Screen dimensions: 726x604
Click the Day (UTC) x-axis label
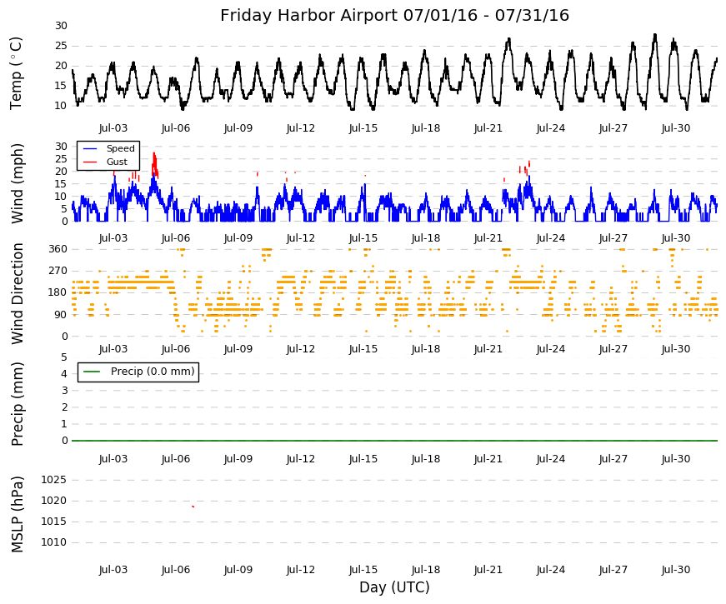(394, 587)
